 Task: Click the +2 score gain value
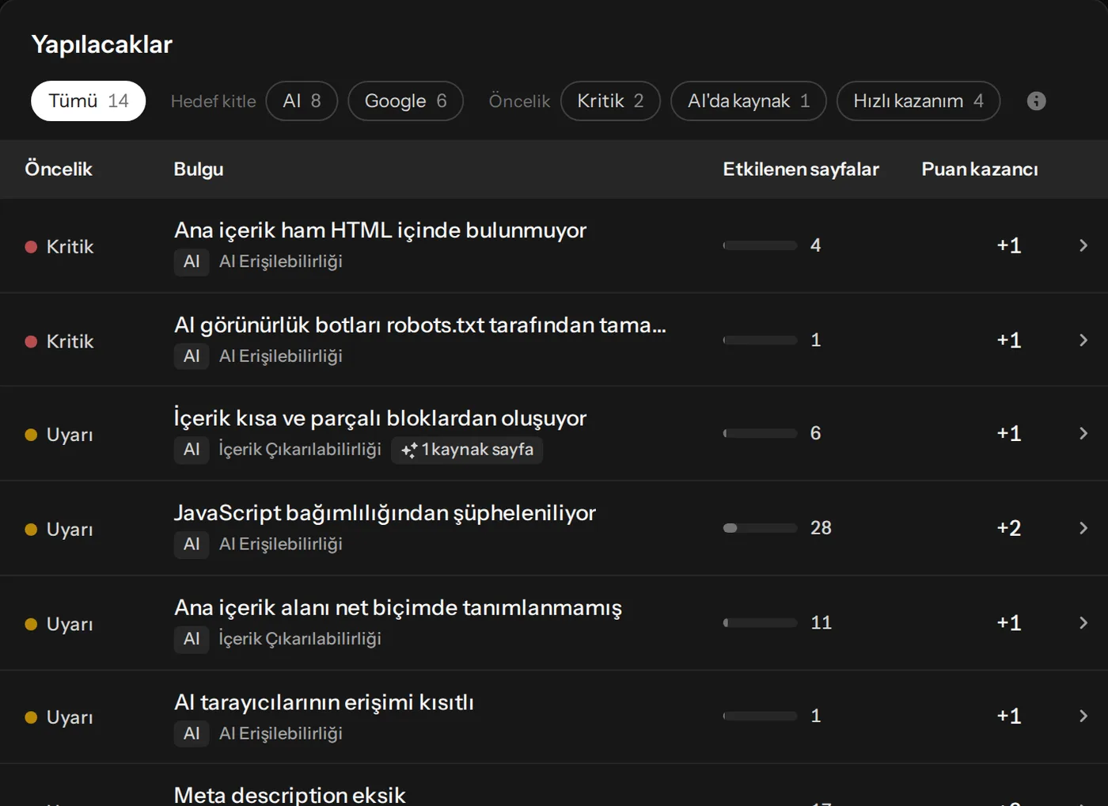tap(1009, 528)
